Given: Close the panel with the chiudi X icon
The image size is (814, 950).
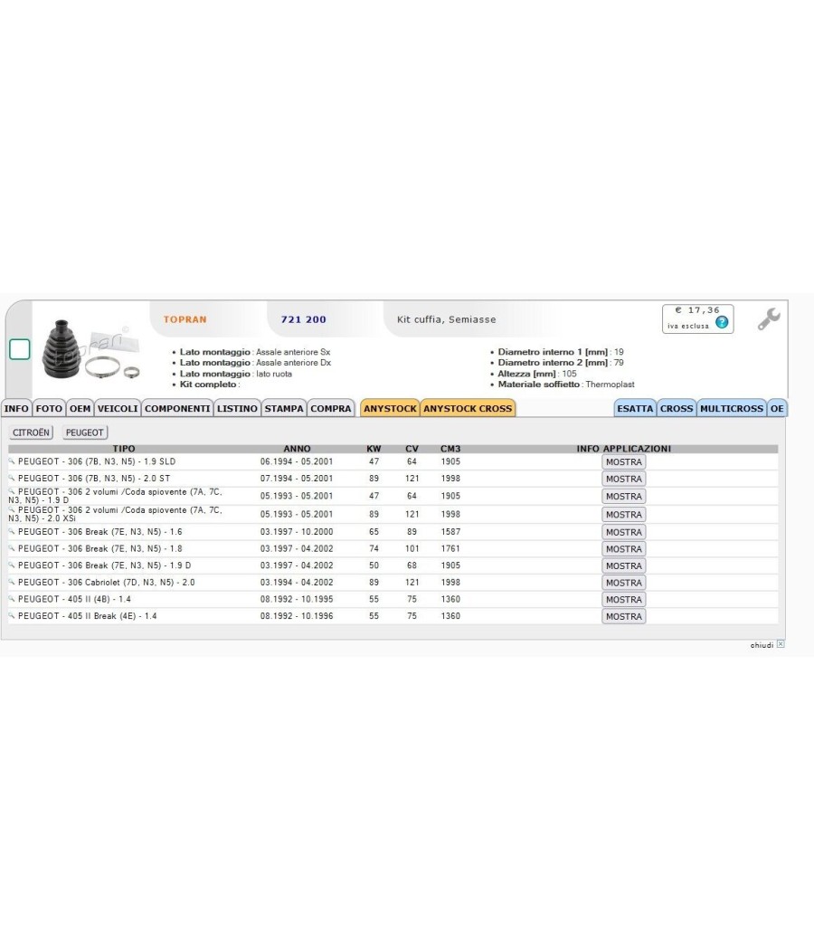Looking at the screenshot, I should point(781,644).
